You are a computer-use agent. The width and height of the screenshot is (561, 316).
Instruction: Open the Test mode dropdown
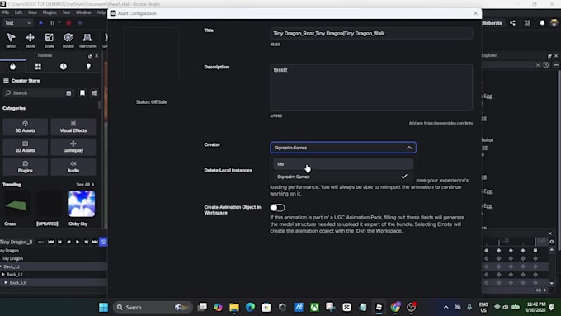pyautogui.click(x=17, y=23)
